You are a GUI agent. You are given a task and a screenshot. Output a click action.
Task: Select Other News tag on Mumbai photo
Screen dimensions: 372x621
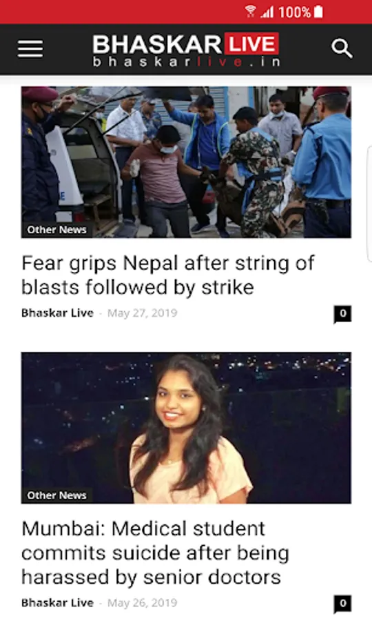coord(56,495)
